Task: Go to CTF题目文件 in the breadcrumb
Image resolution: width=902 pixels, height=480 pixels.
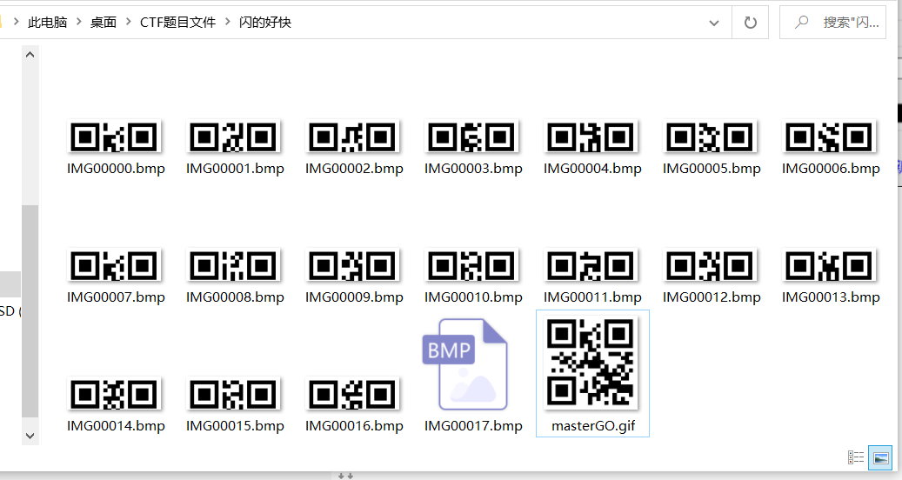Action: coord(177,23)
